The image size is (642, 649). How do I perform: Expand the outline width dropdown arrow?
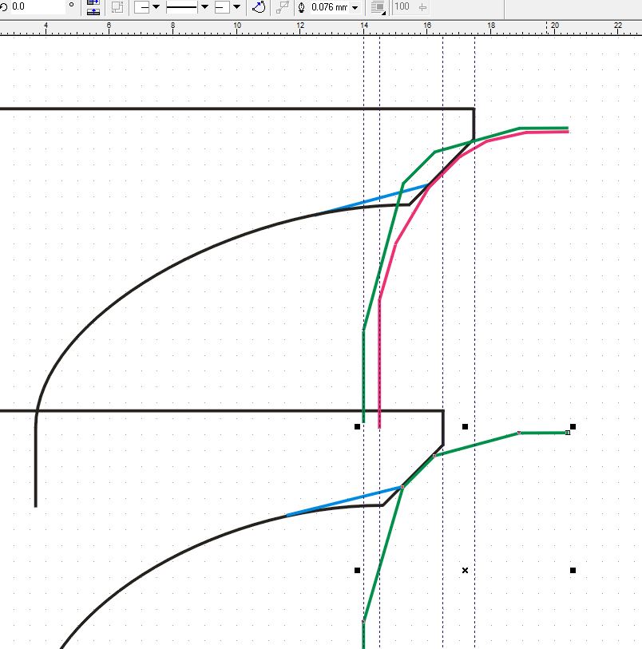pos(355,7)
